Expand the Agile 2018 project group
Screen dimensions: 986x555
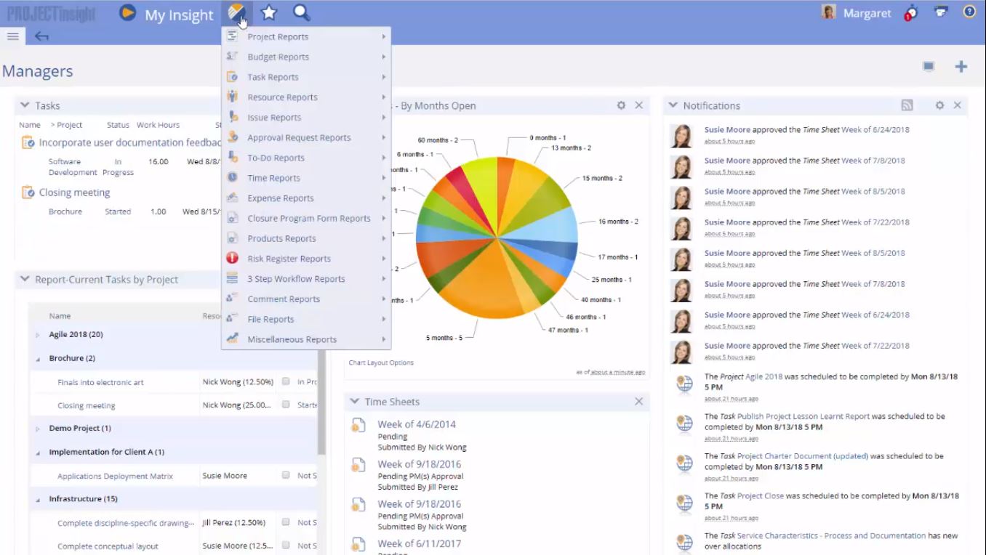pos(38,335)
